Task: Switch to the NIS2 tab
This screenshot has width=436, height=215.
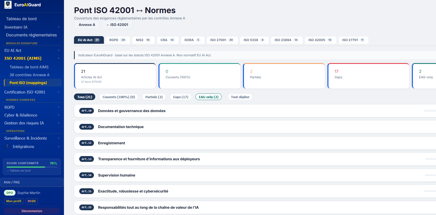Action: [143, 40]
